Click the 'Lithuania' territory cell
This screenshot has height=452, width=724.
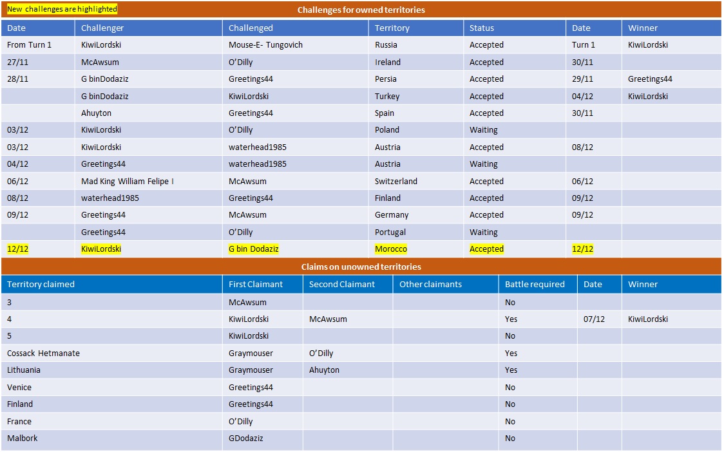point(24,370)
